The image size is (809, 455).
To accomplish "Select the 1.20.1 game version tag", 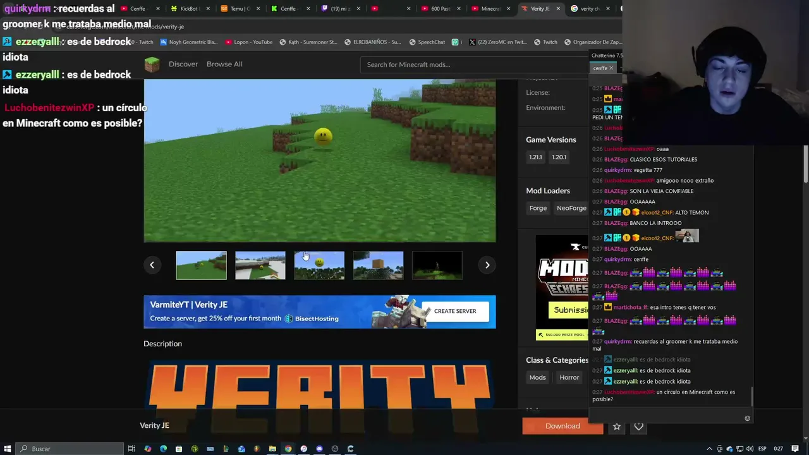I will 559,157.
